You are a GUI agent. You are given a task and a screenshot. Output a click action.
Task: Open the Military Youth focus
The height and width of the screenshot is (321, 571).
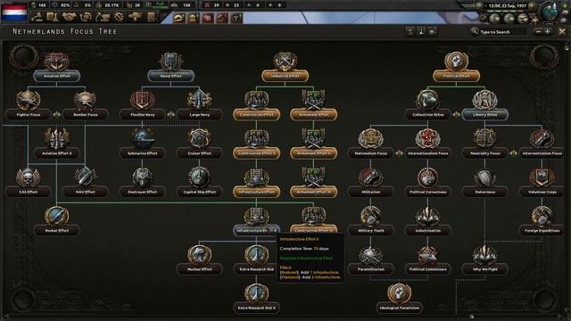371,221
